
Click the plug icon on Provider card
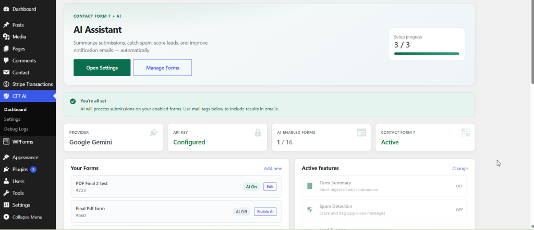coord(154,133)
